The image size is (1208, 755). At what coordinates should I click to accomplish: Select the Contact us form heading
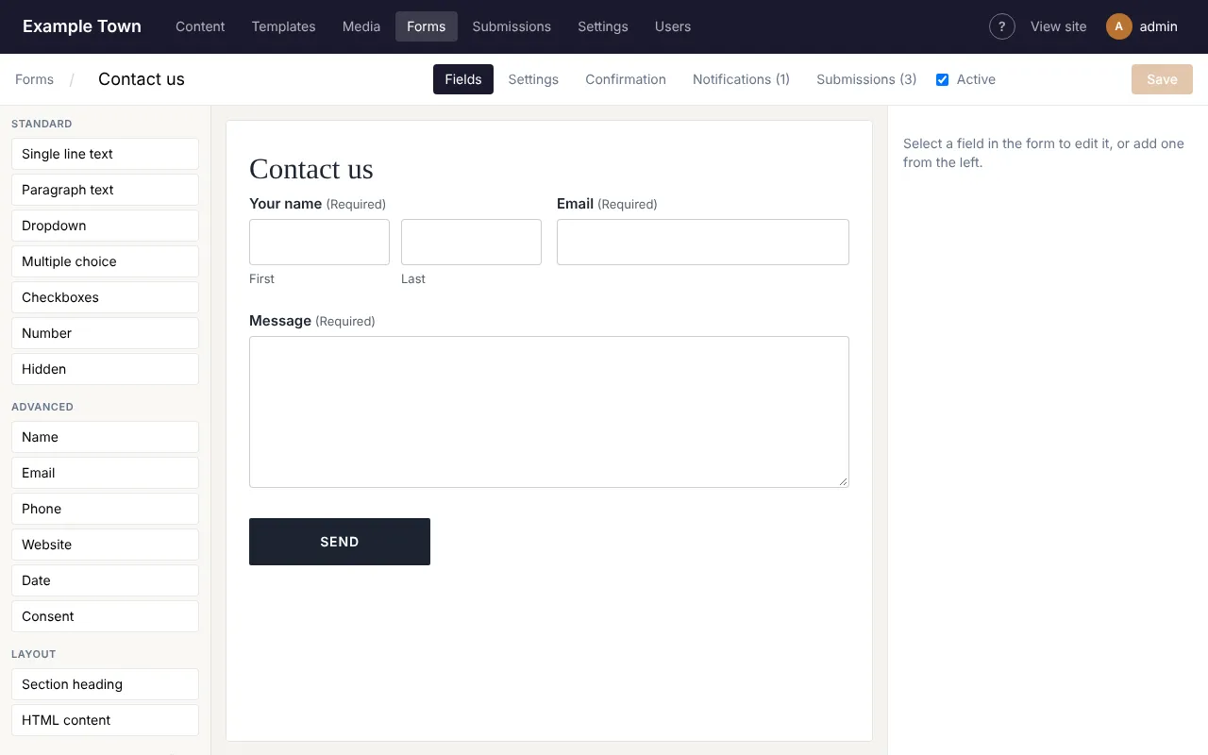[x=311, y=169]
